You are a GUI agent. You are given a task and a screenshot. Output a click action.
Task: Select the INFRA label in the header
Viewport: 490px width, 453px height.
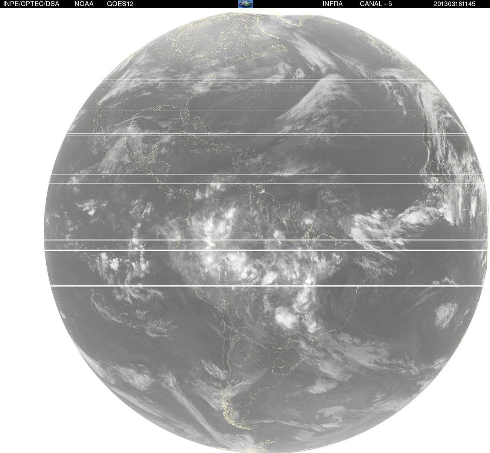click(x=333, y=4)
